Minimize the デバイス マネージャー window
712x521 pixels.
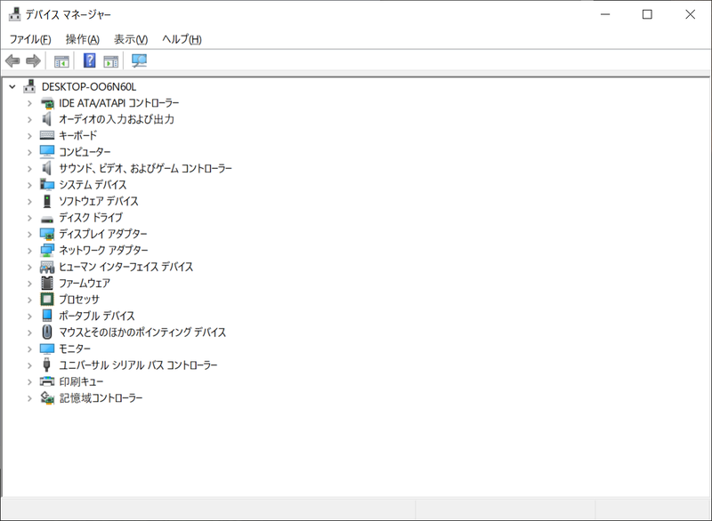(605, 14)
